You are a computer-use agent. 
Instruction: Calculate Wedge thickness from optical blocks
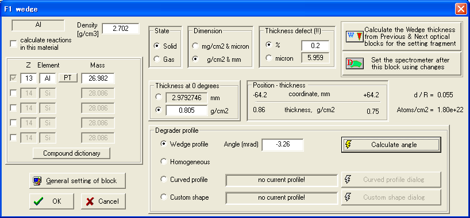pos(402,37)
